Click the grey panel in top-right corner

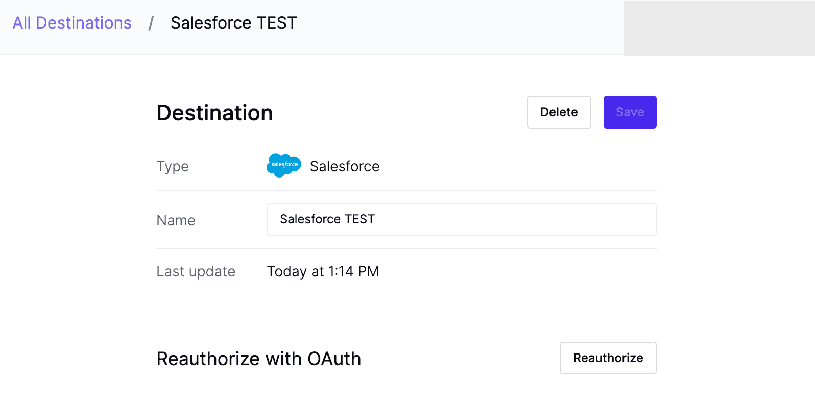[719, 28]
